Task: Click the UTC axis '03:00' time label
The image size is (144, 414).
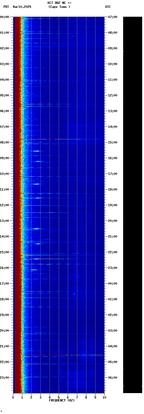Action: pos(113,331)
